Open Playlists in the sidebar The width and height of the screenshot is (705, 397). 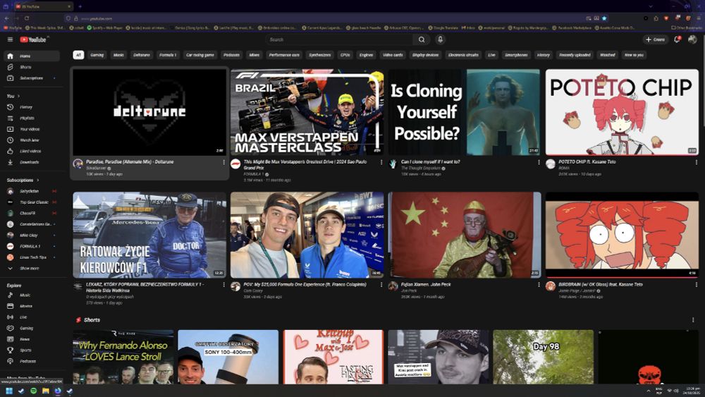(x=32, y=118)
